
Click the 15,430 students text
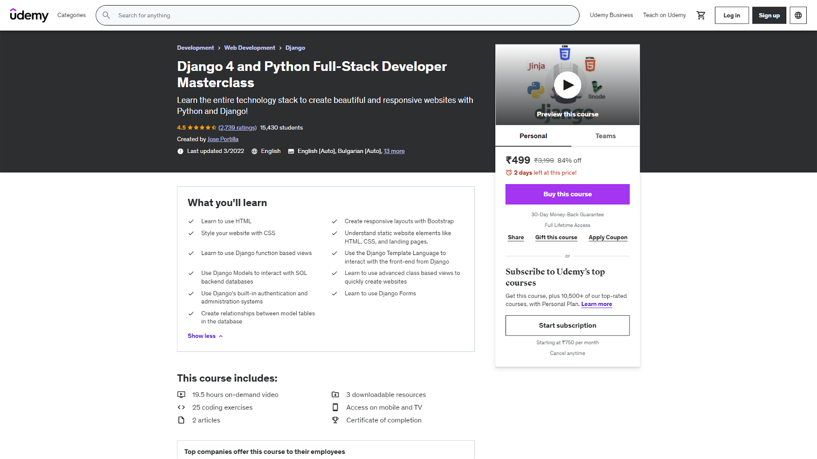point(281,128)
